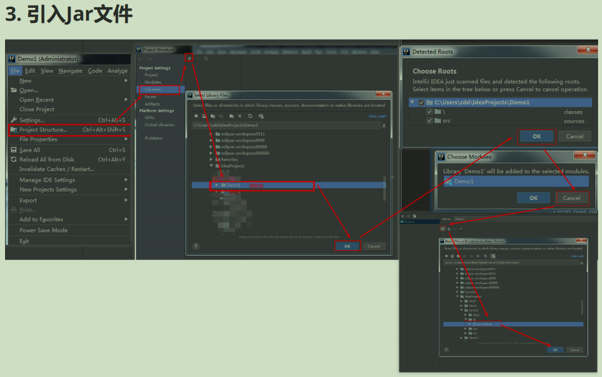The image size is (602, 377).
Task: Open the Navigate menu
Action: (x=70, y=71)
